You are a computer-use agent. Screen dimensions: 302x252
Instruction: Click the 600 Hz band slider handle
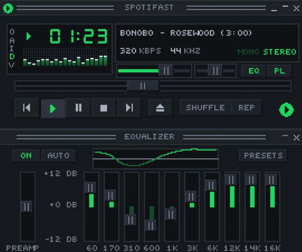click(x=151, y=226)
